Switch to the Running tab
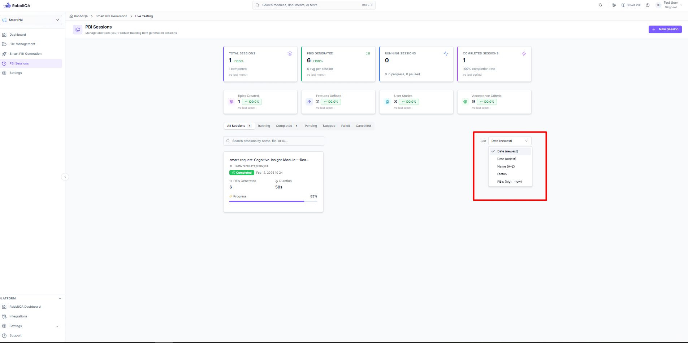688x343 pixels. click(264, 126)
